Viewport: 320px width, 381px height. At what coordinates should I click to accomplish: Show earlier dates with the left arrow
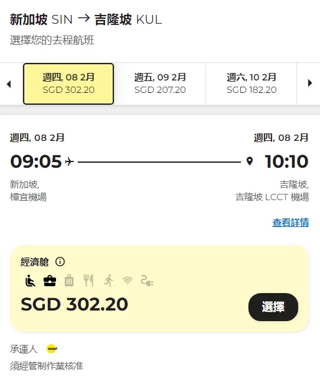(9, 84)
